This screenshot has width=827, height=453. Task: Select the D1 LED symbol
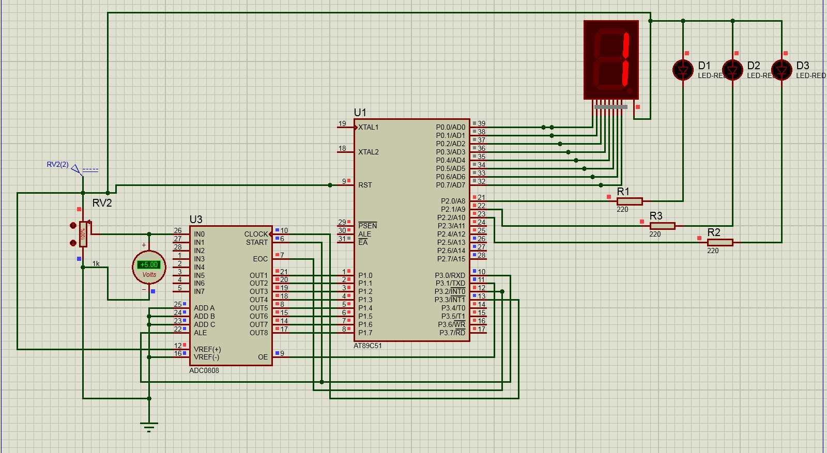(x=683, y=70)
